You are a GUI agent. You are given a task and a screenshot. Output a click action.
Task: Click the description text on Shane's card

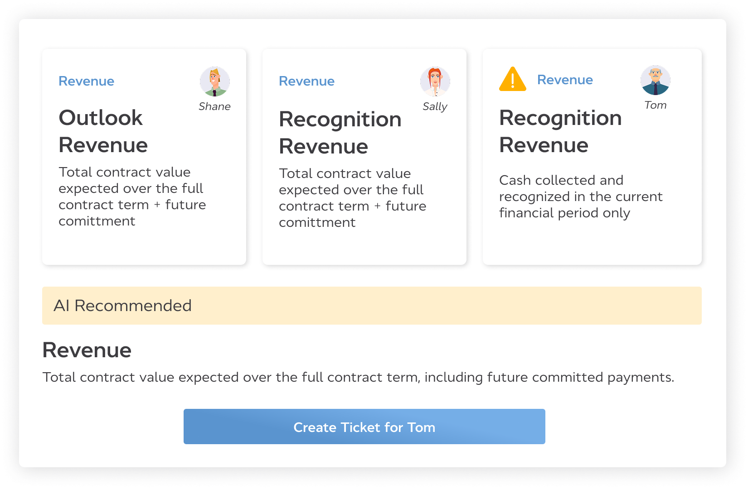[132, 197]
